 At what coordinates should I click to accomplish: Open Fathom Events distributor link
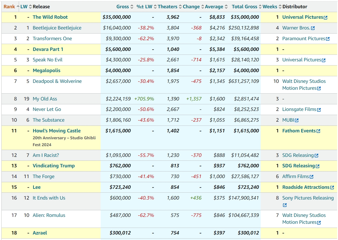coord(299,131)
